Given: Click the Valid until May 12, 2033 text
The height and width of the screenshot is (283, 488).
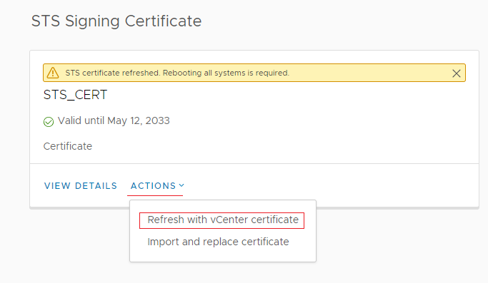Looking at the screenshot, I should (114, 121).
